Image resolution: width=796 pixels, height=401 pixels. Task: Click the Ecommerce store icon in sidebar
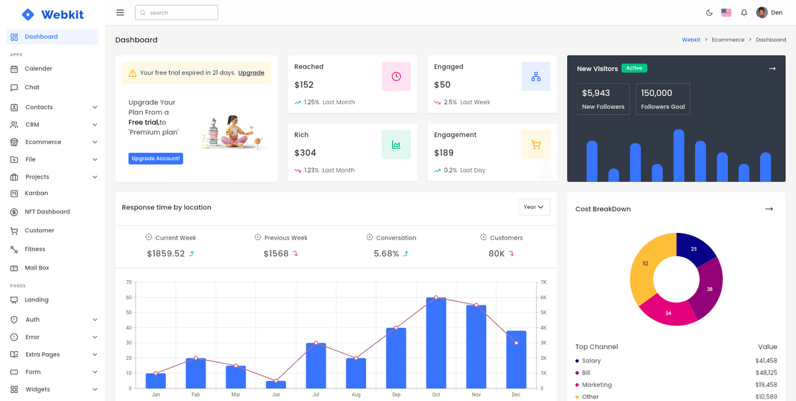(15, 142)
